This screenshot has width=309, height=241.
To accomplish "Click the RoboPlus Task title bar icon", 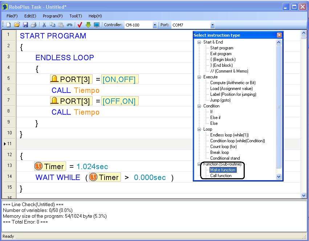I will (5, 7).
